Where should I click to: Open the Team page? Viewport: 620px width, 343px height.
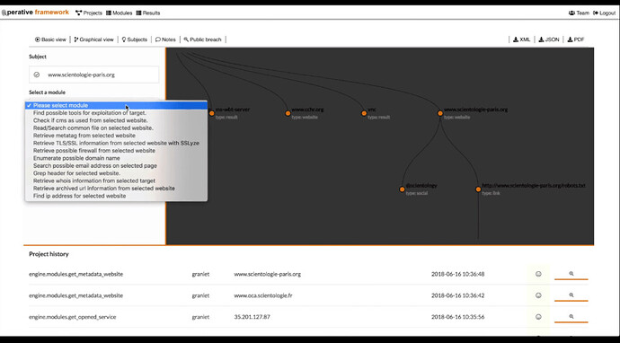(x=579, y=13)
